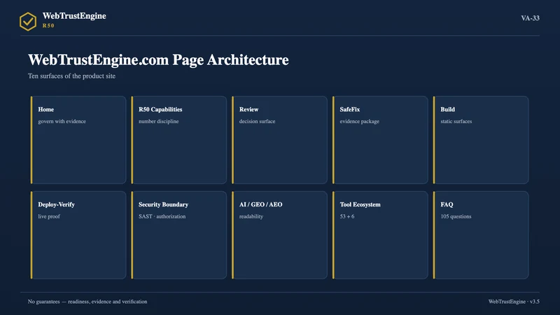Select the Build card title
560x315 pixels.
point(447,109)
